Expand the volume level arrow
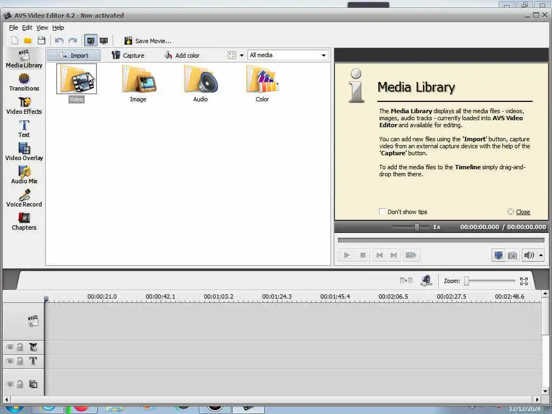The width and height of the screenshot is (552, 414). (541, 255)
